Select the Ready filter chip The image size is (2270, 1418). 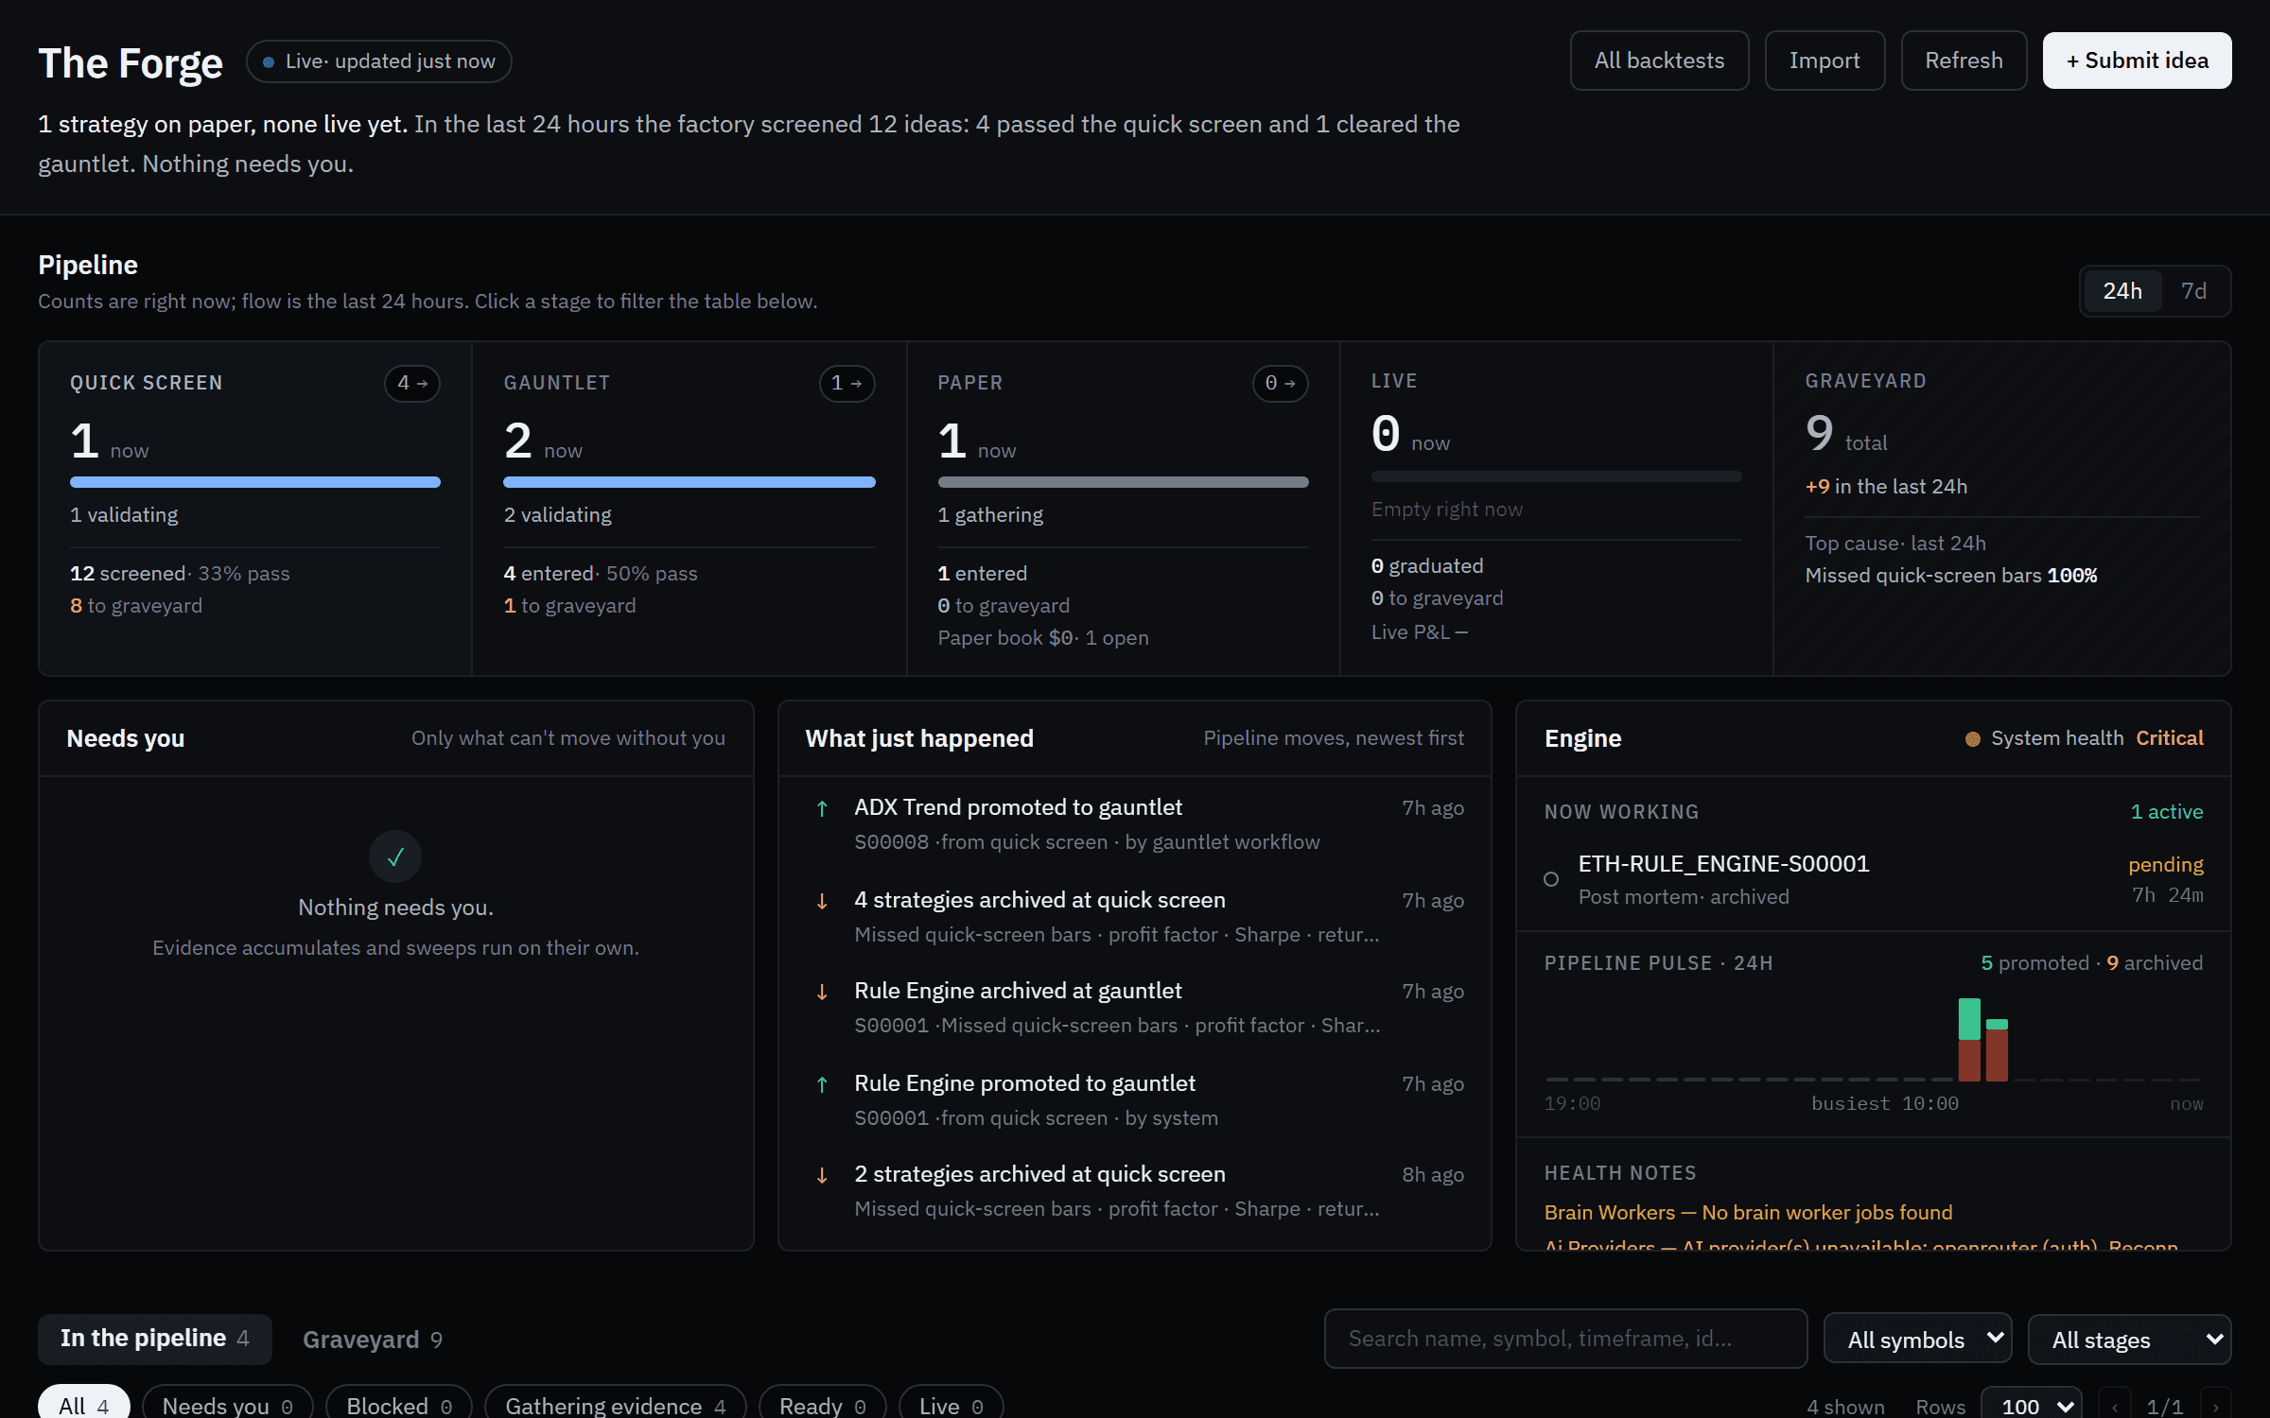tap(823, 1405)
